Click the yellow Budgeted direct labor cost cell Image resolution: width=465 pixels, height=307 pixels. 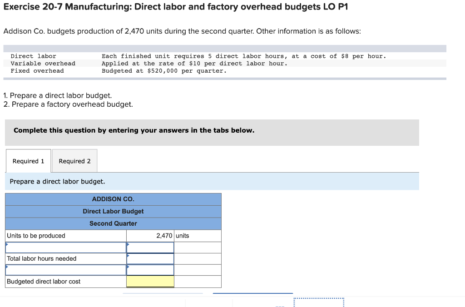click(150, 281)
